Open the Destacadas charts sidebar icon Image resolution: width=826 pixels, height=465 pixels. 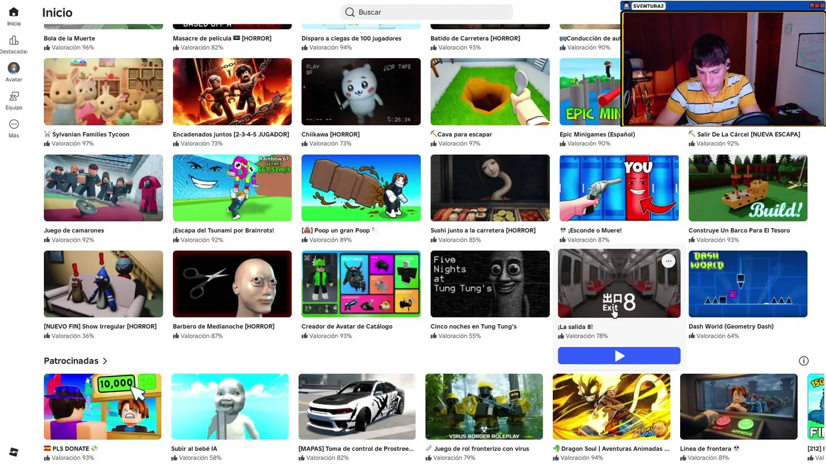(14, 40)
